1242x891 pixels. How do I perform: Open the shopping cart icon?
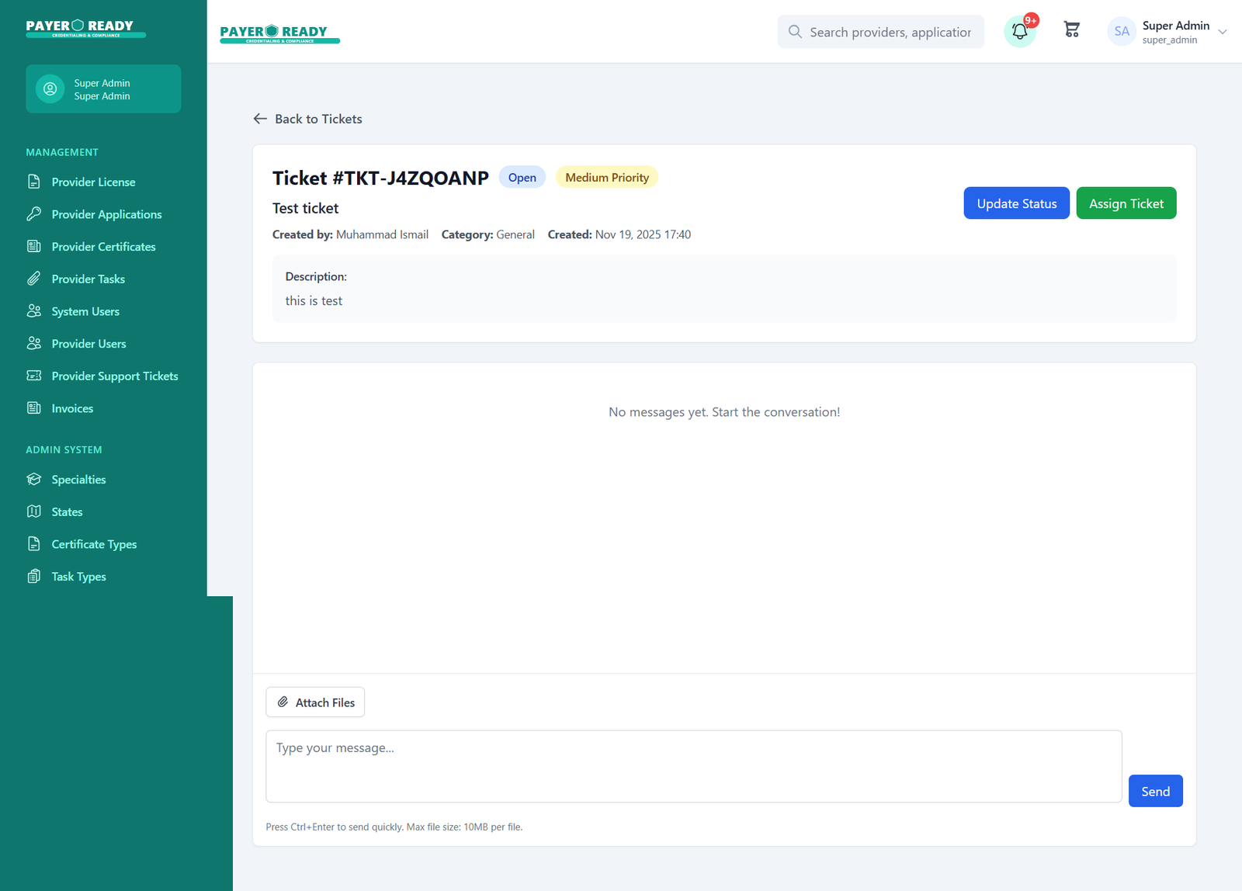point(1071,30)
